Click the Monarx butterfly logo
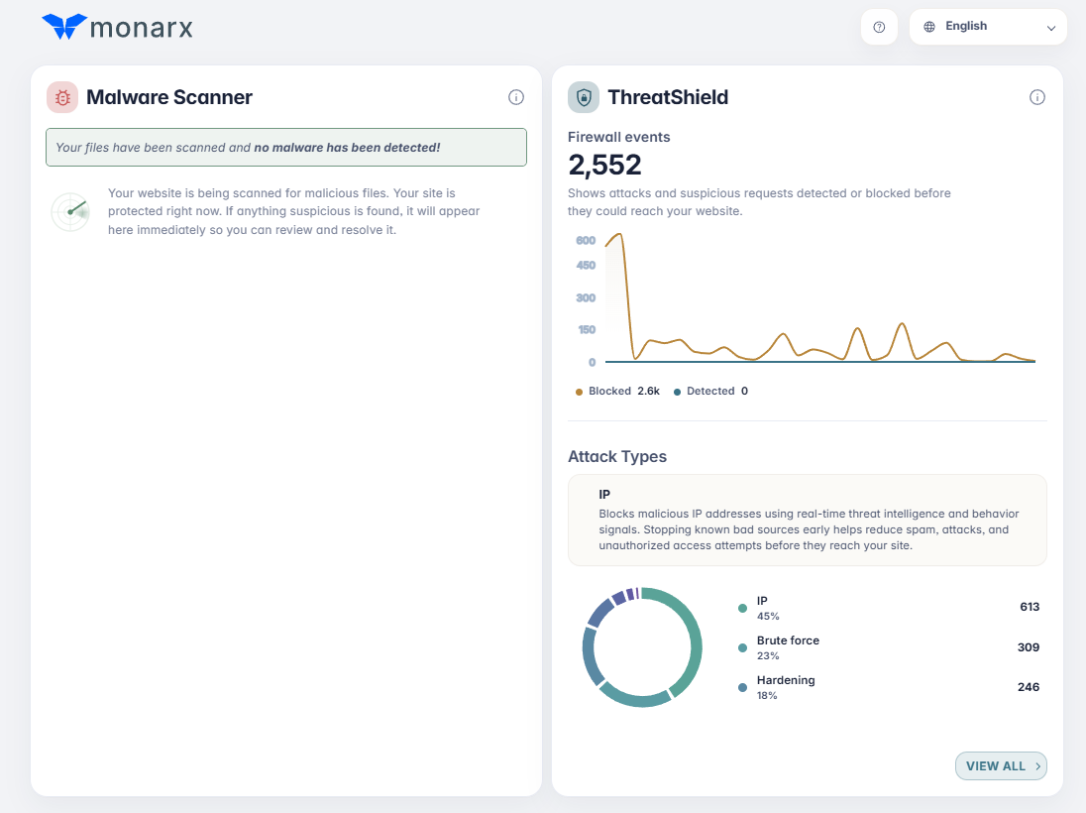 64,27
